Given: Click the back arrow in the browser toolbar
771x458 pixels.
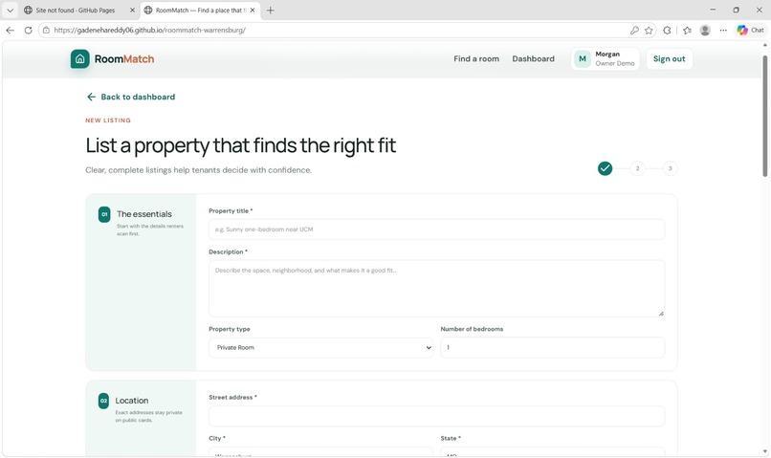Looking at the screenshot, I should [10, 30].
